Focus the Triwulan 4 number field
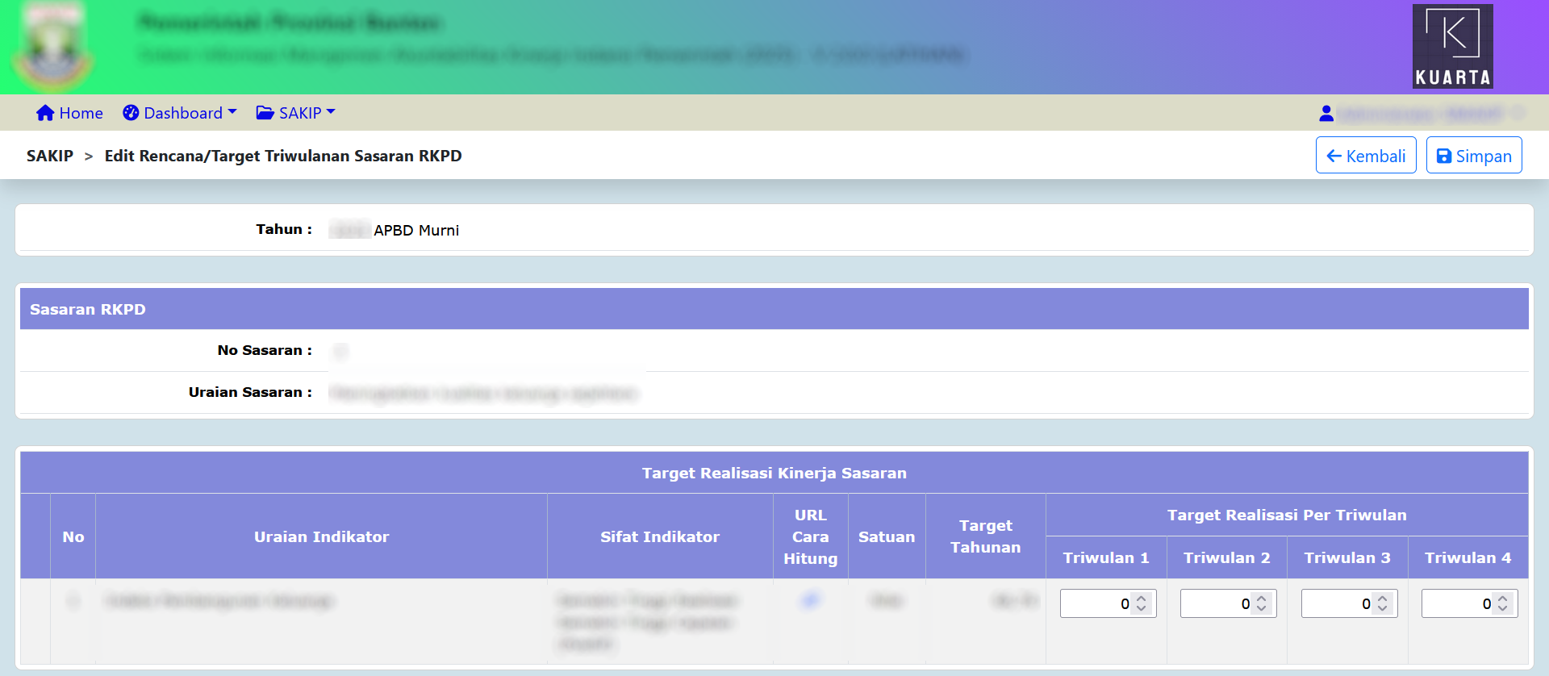The width and height of the screenshot is (1549, 676). [x=1457, y=603]
